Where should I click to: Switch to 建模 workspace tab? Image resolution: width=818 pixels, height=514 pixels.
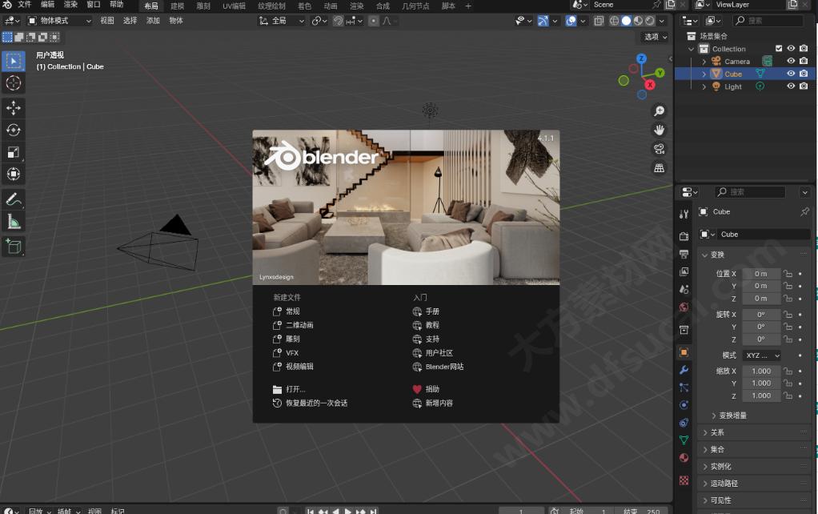[178, 6]
